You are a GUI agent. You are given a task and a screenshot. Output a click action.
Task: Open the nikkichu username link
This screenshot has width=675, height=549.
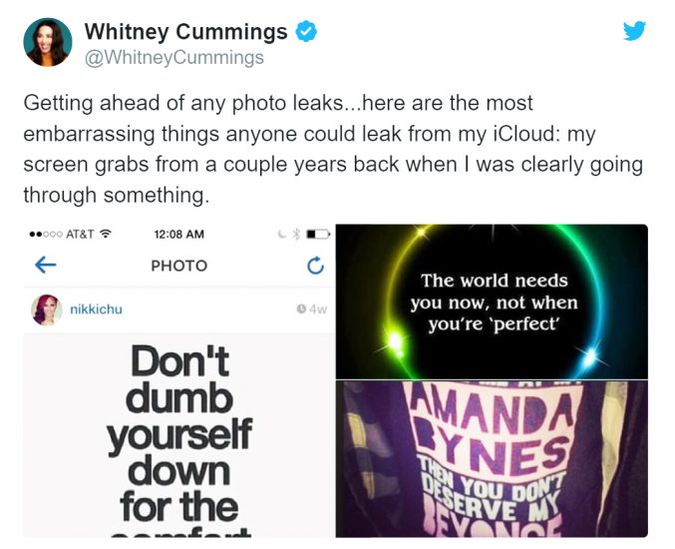coord(96,309)
